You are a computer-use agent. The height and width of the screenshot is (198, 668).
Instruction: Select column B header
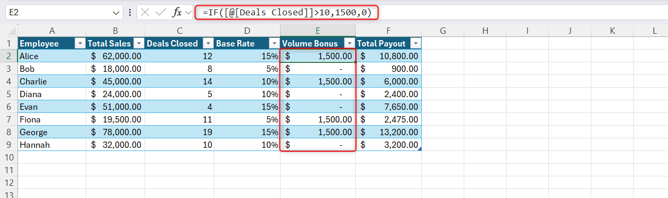point(115,31)
